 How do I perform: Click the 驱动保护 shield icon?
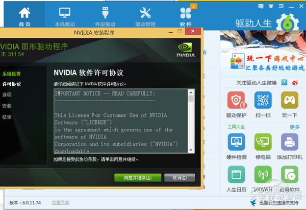(236, 100)
